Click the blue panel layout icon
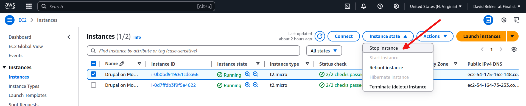526x106 pixels. click(488, 20)
